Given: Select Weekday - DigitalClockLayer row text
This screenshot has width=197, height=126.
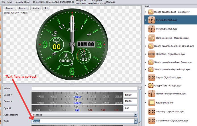Looking at the screenshot, I should [x=170, y=111].
